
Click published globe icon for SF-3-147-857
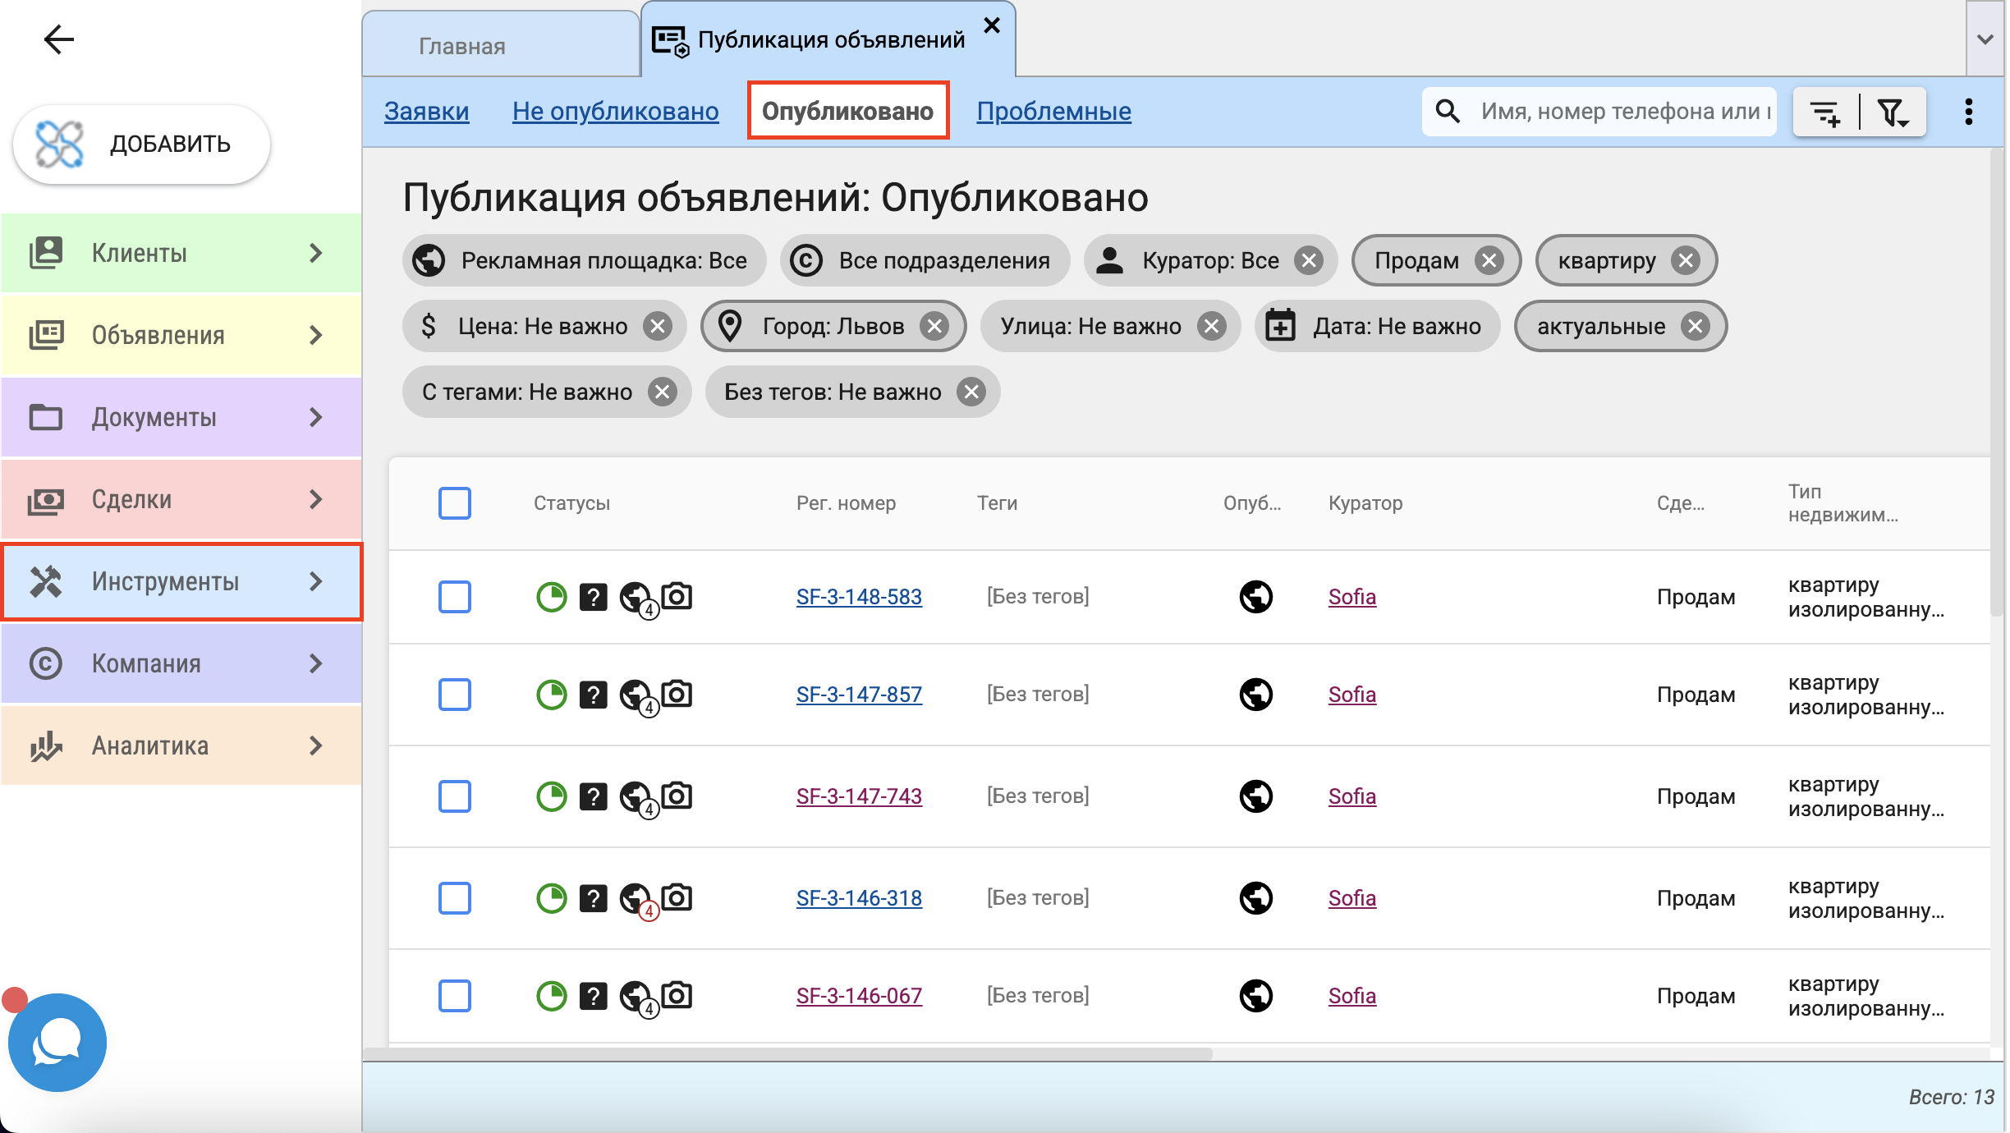[1255, 695]
